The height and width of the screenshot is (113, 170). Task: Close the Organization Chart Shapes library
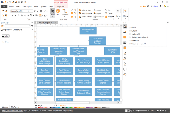32,30
